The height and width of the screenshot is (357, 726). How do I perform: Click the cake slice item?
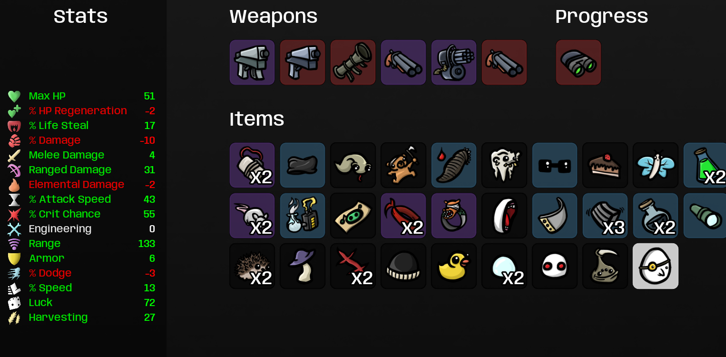click(605, 165)
